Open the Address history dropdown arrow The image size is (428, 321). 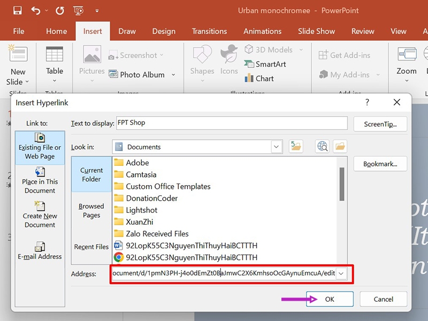(341, 273)
